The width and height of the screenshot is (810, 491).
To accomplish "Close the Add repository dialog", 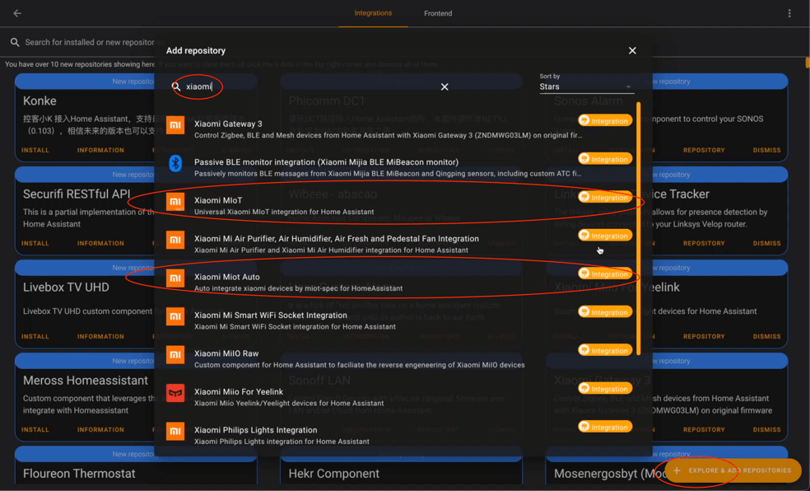I will (x=632, y=51).
